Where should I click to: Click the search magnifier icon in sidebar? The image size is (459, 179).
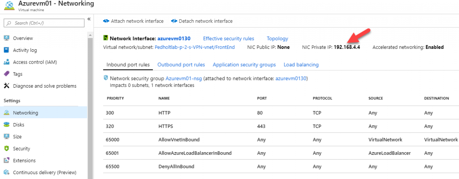9,23
